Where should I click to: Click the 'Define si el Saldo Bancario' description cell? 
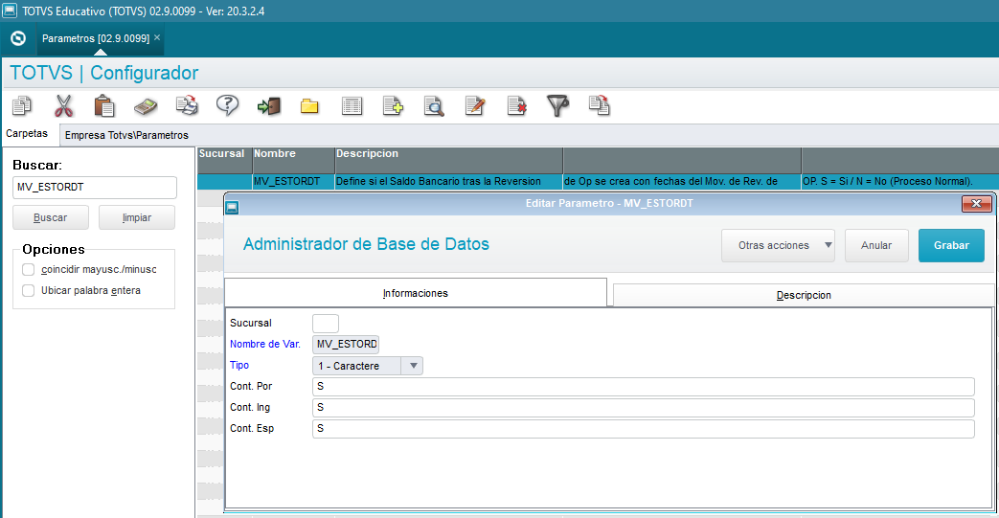click(448, 182)
